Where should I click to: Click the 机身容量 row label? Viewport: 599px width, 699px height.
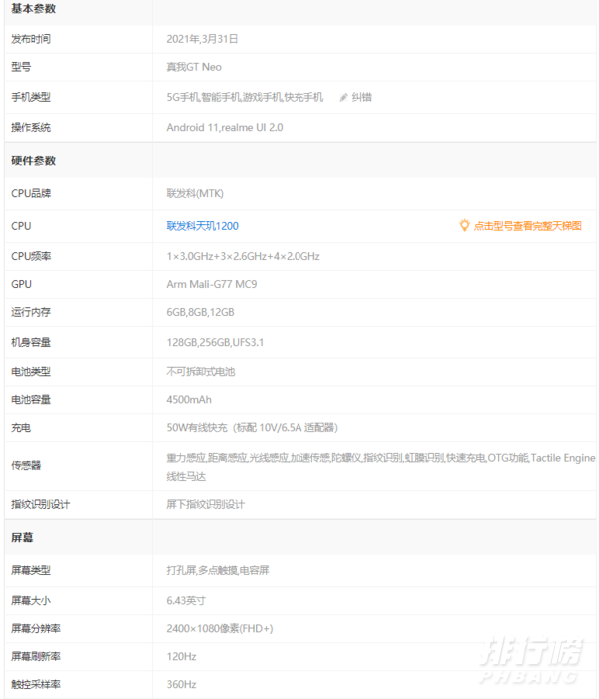(x=31, y=342)
